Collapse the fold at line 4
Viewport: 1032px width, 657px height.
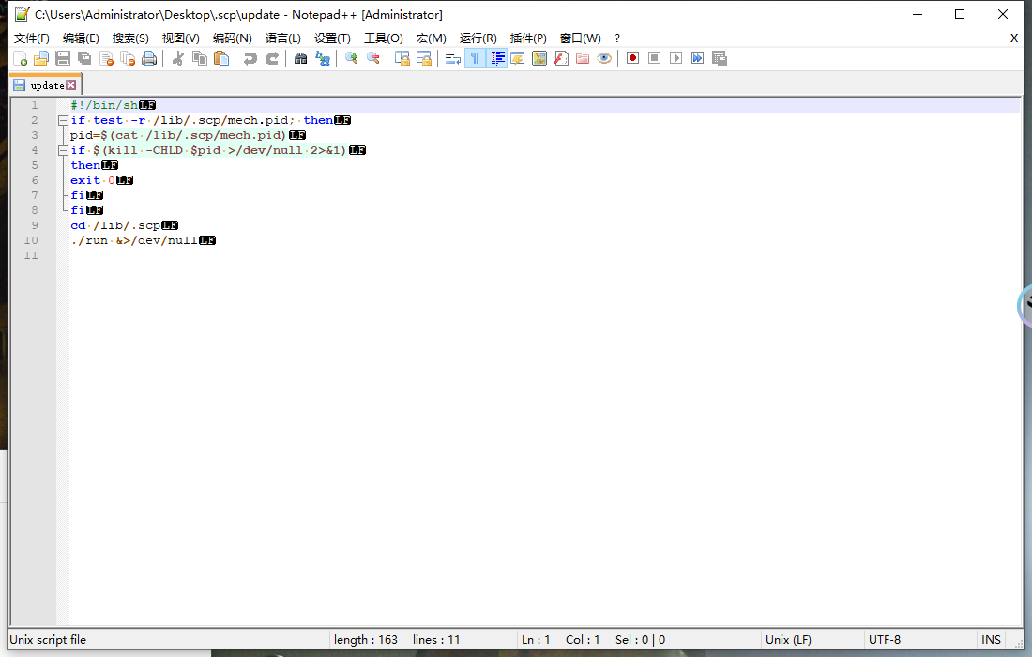point(63,151)
